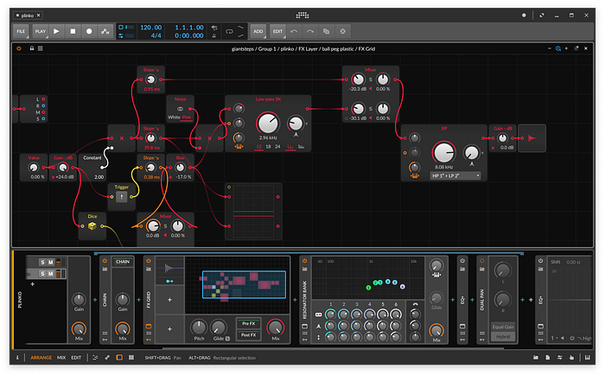Open the ADD menu dropdown

(258, 31)
